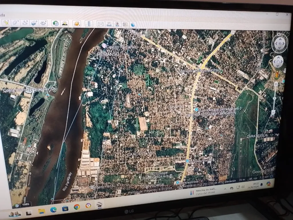Rotate the view left with the Look joystick

pyautogui.click(x=276, y=44)
